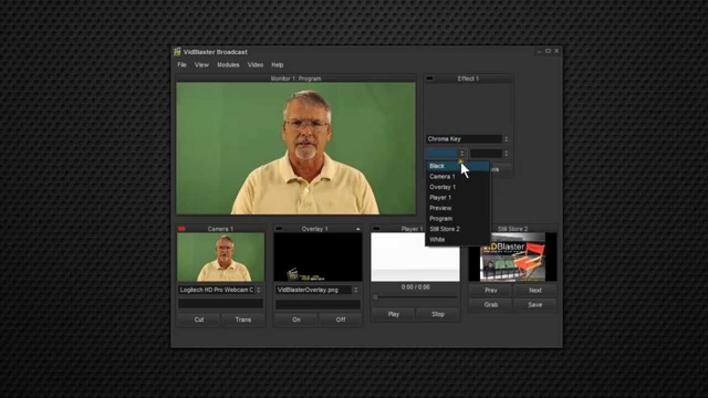The width and height of the screenshot is (708, 398).
Task: Choose Player 1 in the dropdown list
Action: tap(457, 197)
